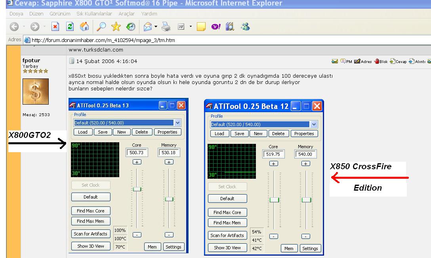This screenshot has height=258, width=431.
Task: Click the Core value field showing 519.75
Action: (x=273, y=154)
